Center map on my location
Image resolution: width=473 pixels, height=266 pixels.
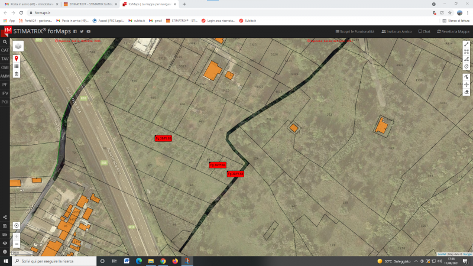17,226
